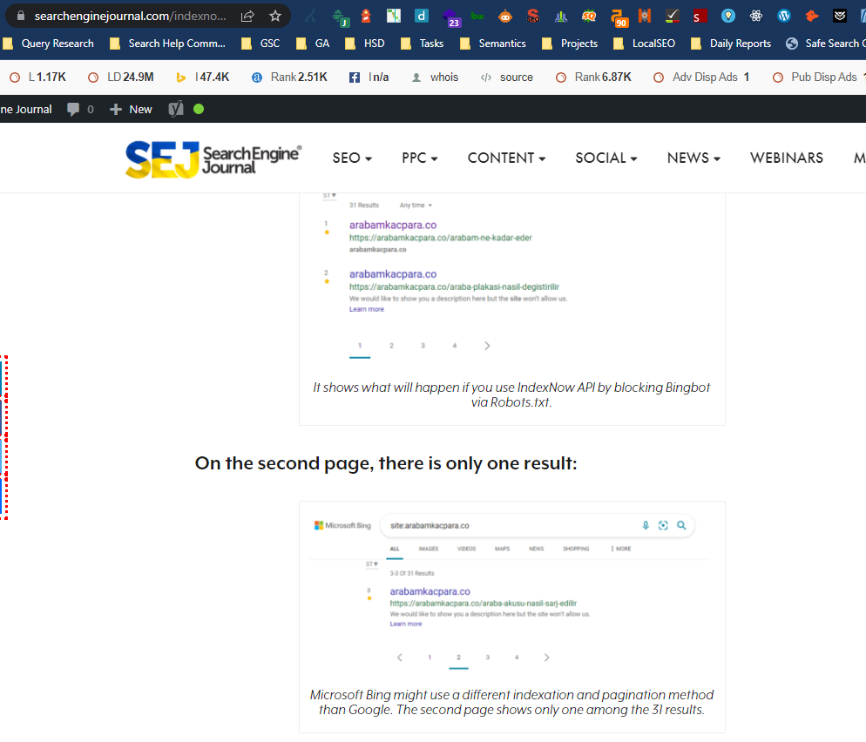Click the address bar URL field

[131, 16]
